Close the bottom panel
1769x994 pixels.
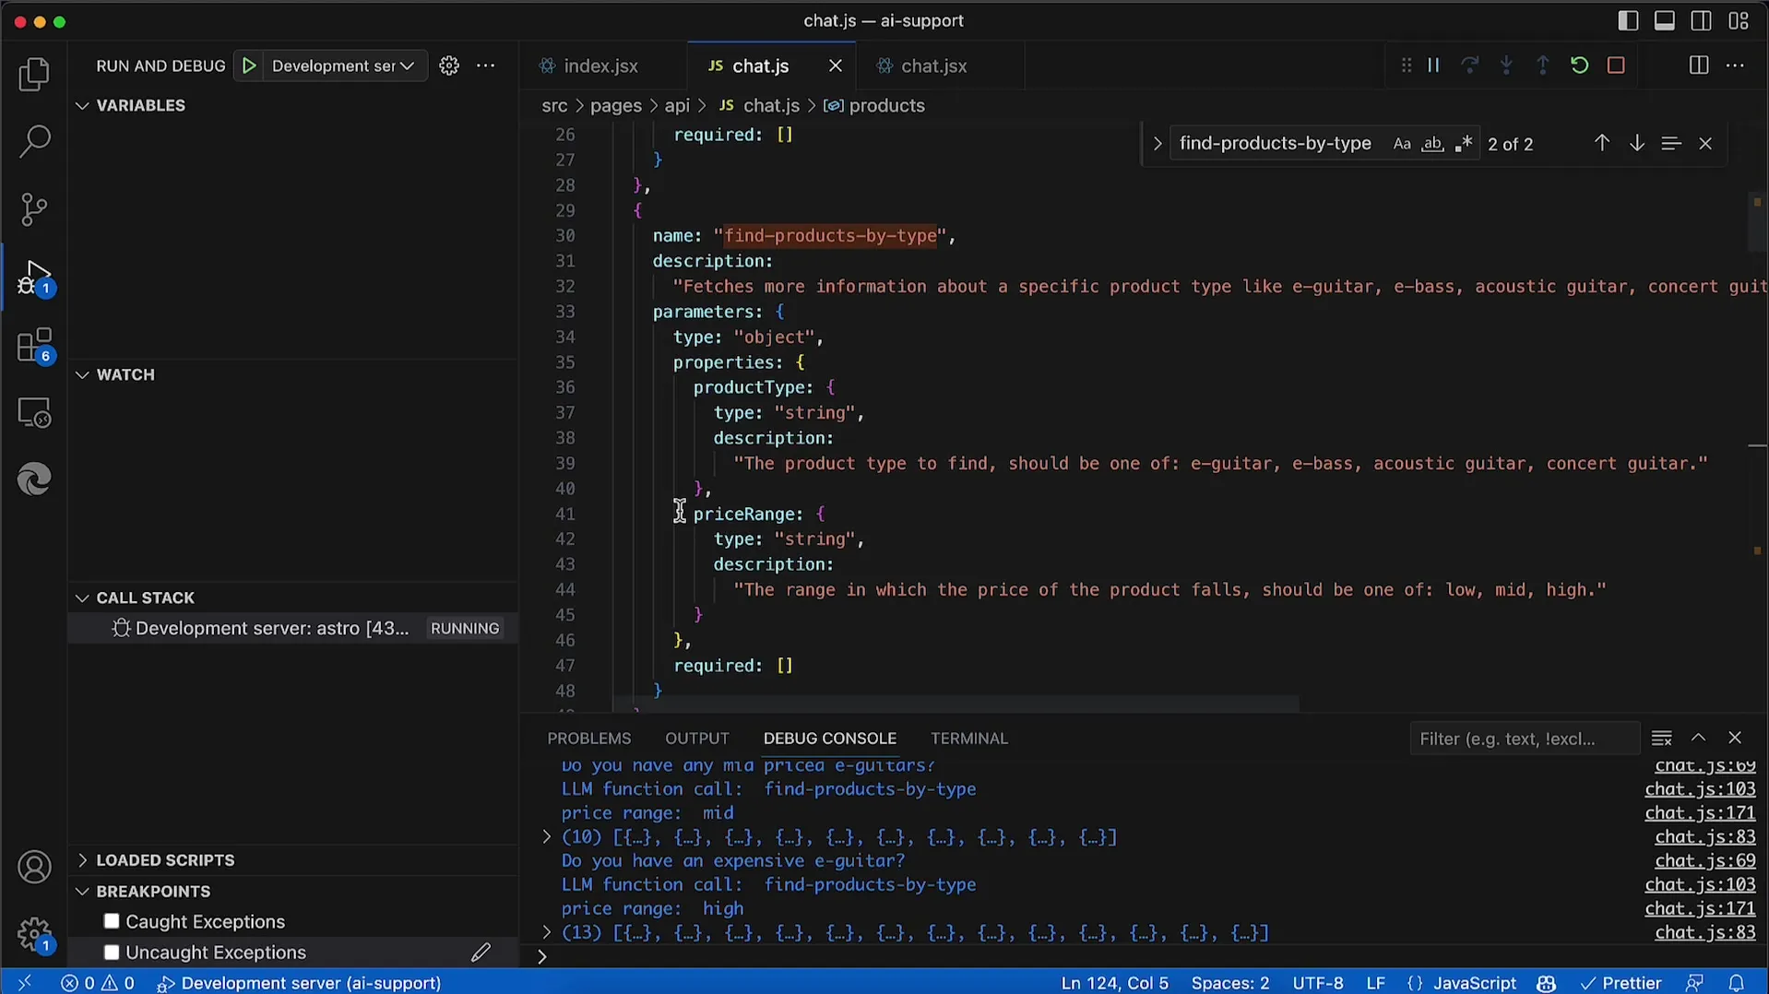point(1735,739)
